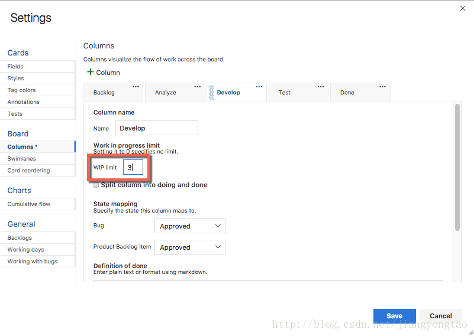Click the dialog resize grip corner
The width and height of the screenshot is (474, 336).
pyautogui.click(x=470, y=332)
